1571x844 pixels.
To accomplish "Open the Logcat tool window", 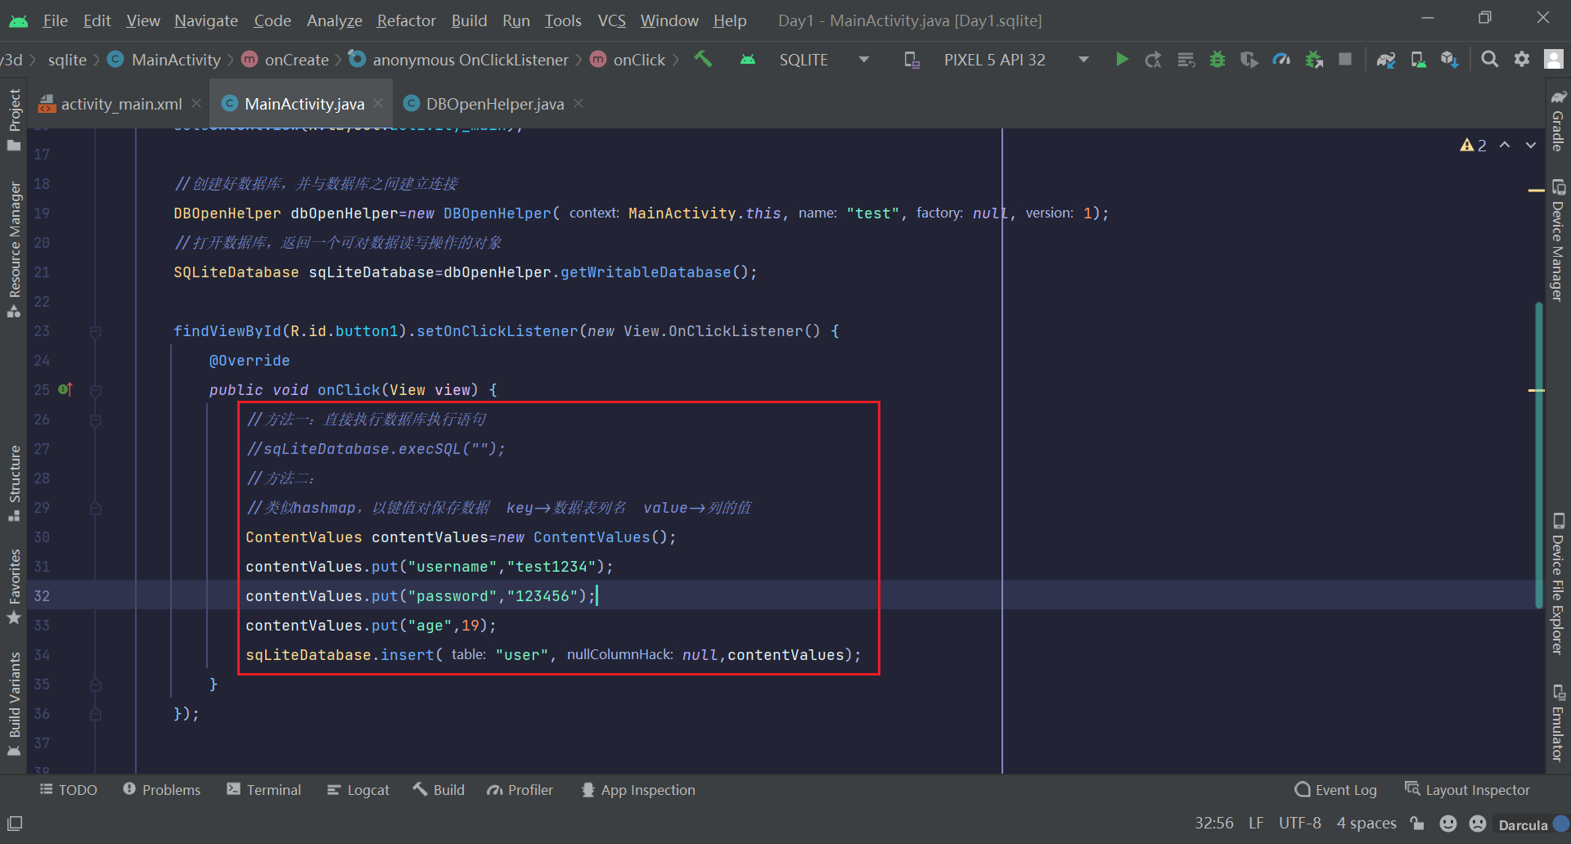I will 358,789.
